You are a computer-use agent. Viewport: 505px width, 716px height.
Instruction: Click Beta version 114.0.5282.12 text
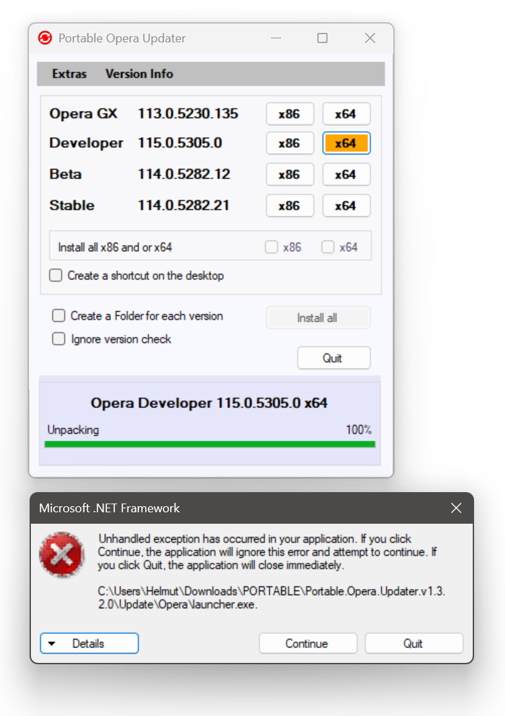coord(184,174)
